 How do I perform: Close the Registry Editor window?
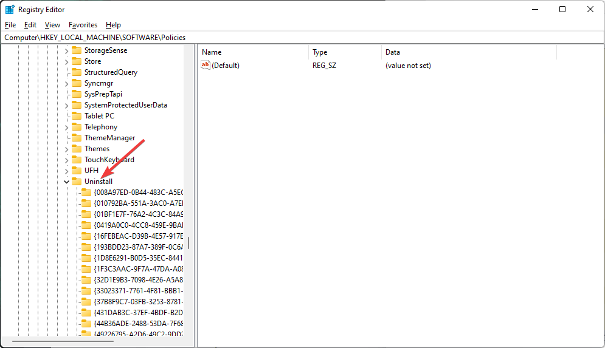(x=590, y=9)
